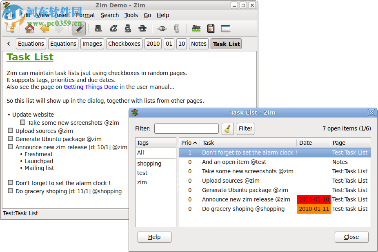Image resolution: width=378 pixels, height=252 pixels.
Task: Check the 'Announce new zim release' checkbox
Action: 10,147
